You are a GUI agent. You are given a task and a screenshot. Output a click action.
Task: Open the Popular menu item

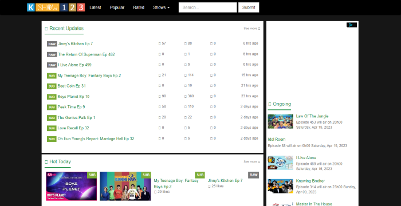[x=117, y=7]
